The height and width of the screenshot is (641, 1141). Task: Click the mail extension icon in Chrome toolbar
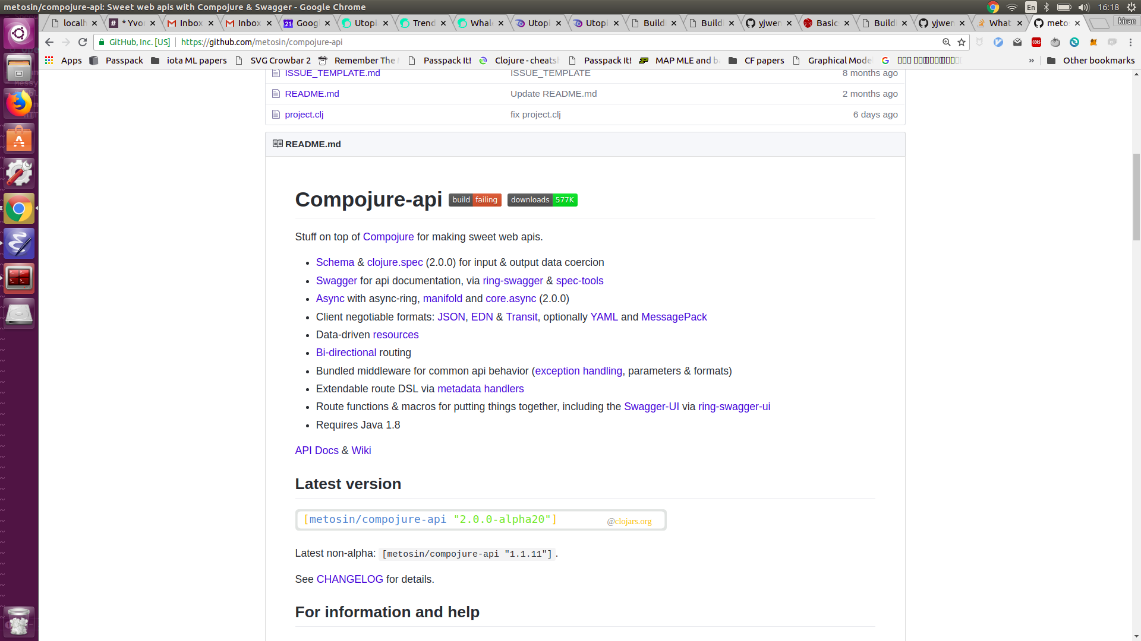[x=1017, y=42]
